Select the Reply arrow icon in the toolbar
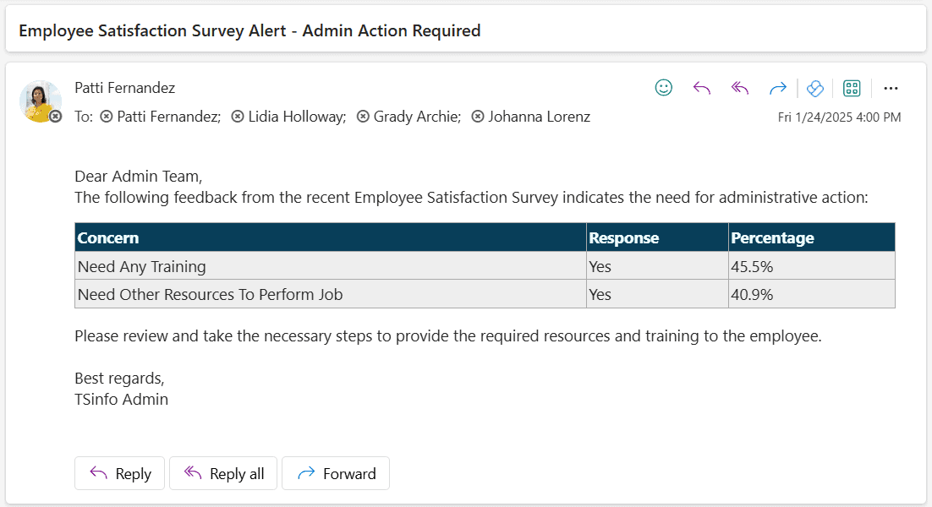 701,88
